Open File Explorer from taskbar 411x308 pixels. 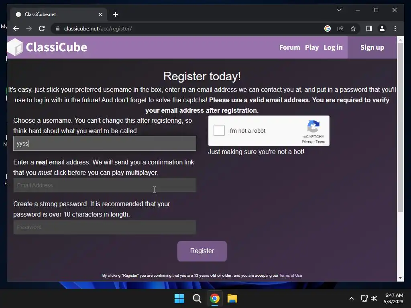(232, 298)
